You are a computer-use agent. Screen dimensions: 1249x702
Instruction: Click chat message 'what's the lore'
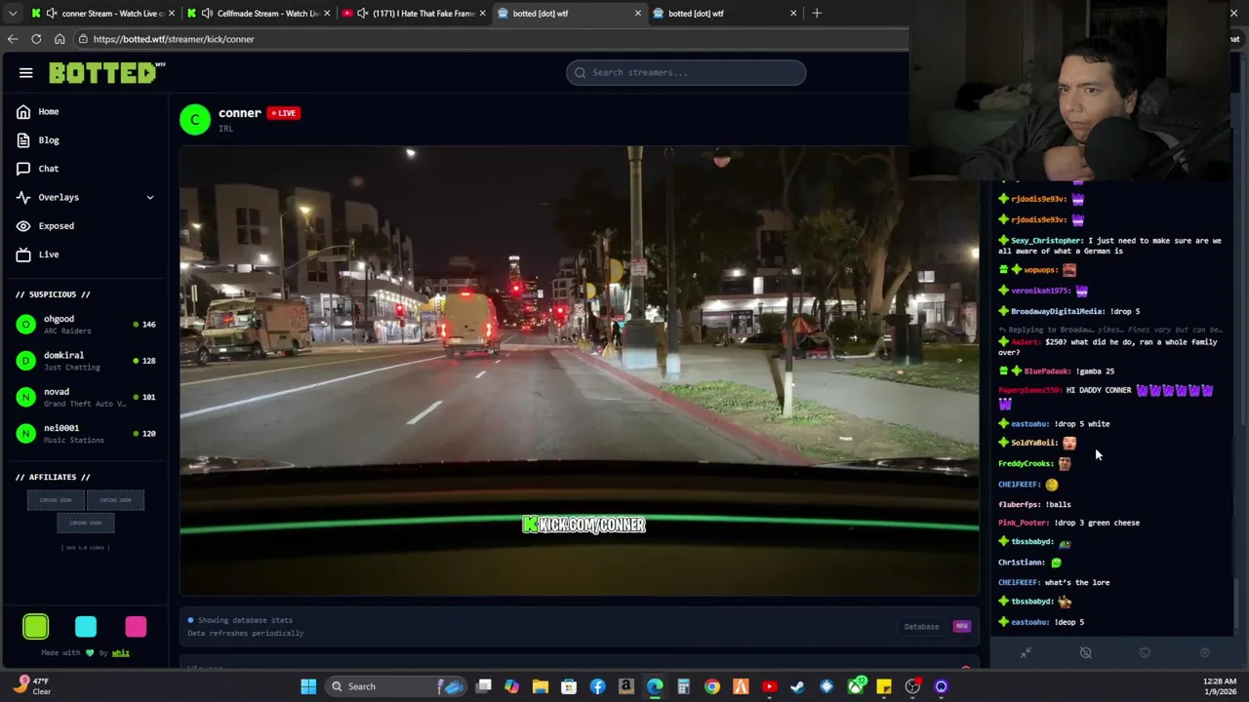(1076, 583)
